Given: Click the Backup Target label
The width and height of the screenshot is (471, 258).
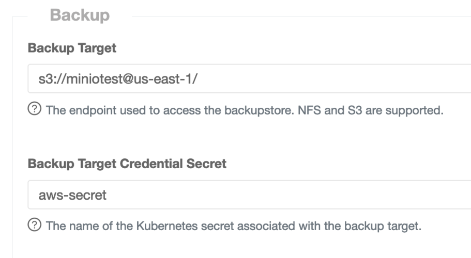Looking at the screenshot, I should (x=72, y=48).
